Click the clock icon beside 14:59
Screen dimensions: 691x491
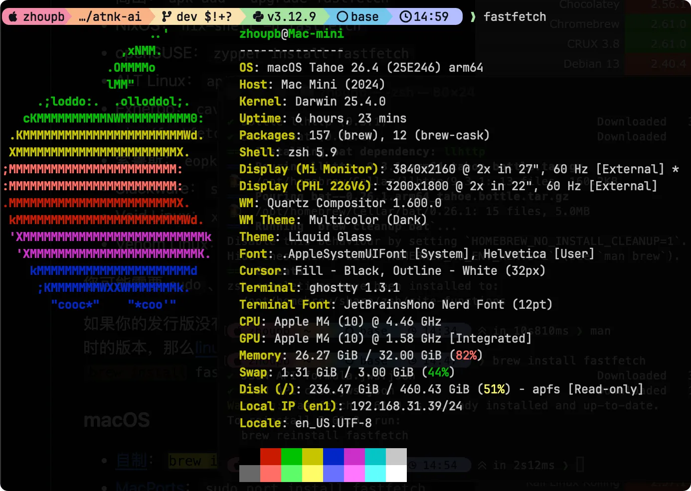[x=406, y=16]
